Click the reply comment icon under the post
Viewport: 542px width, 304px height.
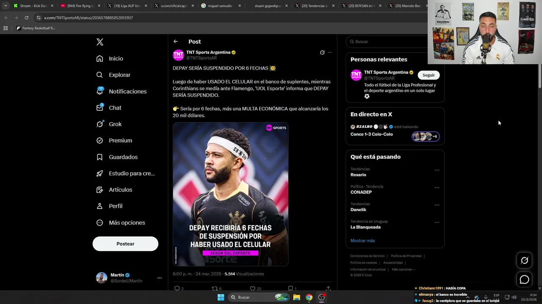(x=177, y=288)
